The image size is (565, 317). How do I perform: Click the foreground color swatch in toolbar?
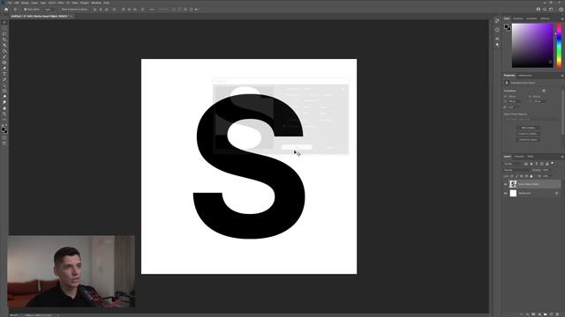tap(4, 129)
